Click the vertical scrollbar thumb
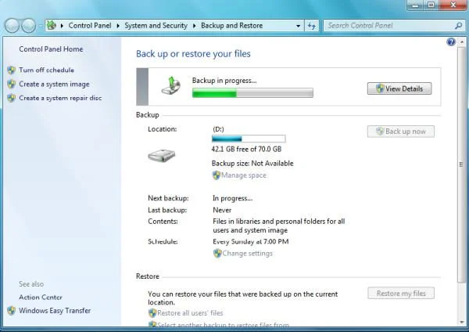Screen dimensions: 469x332 (x=461, y=164)
